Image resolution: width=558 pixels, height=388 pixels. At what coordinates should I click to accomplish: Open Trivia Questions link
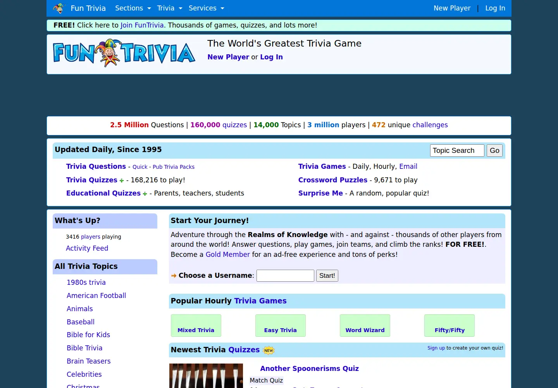click(96, 166)
